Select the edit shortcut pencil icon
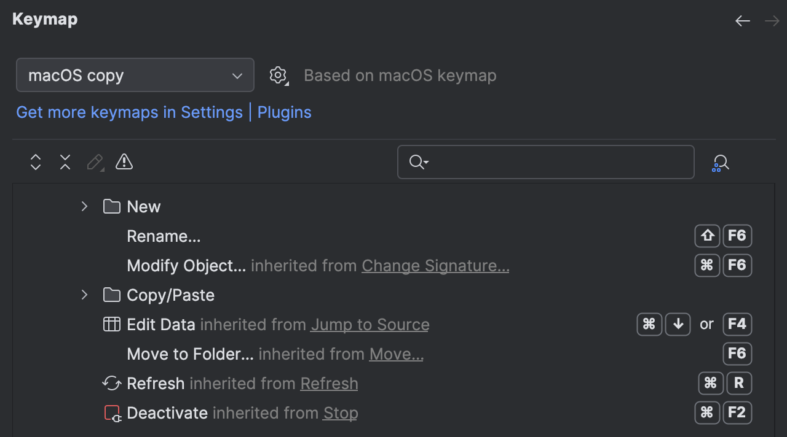Screen dimensions: 787x437 (94, 162)
